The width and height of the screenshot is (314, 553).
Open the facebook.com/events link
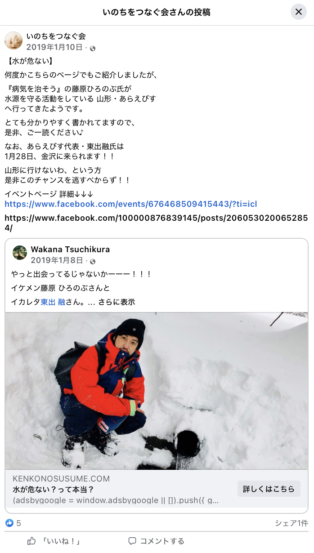coord(131,204)
